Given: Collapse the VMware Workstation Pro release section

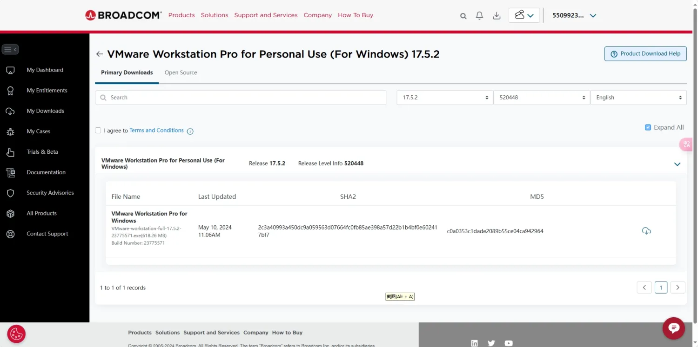Looking at the screenshot, I should click(677, 164).
